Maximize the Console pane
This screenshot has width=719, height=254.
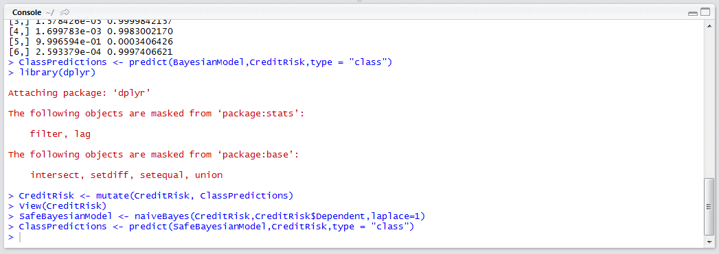703,13
